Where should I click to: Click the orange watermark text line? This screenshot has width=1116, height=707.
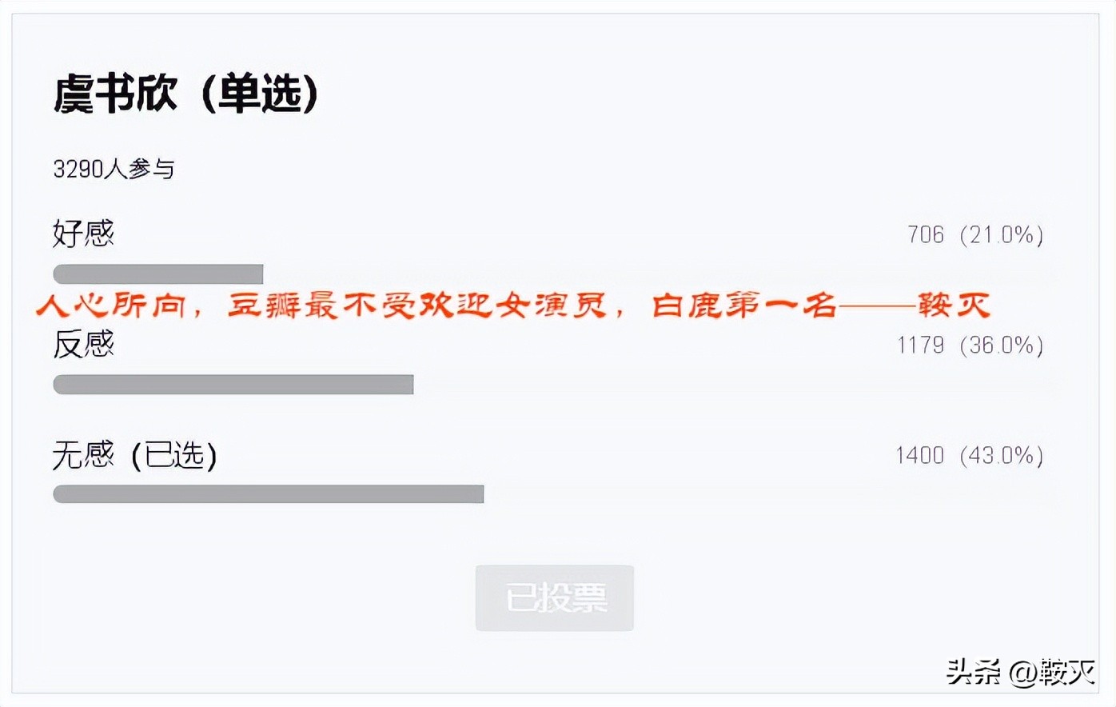click(516, 306)
